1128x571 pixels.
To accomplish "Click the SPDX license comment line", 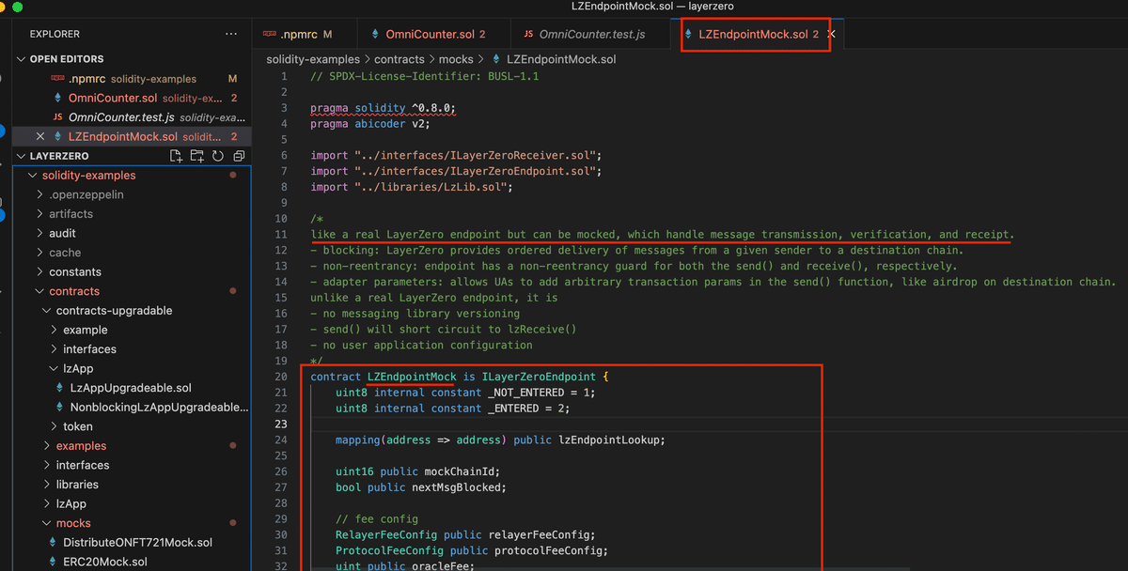I will coord(425,76).
